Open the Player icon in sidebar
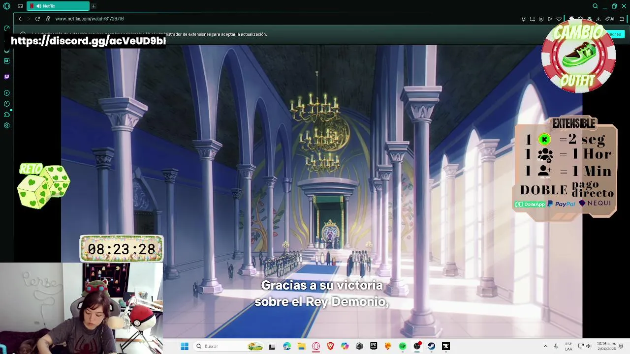 click(x=7, y=93)
